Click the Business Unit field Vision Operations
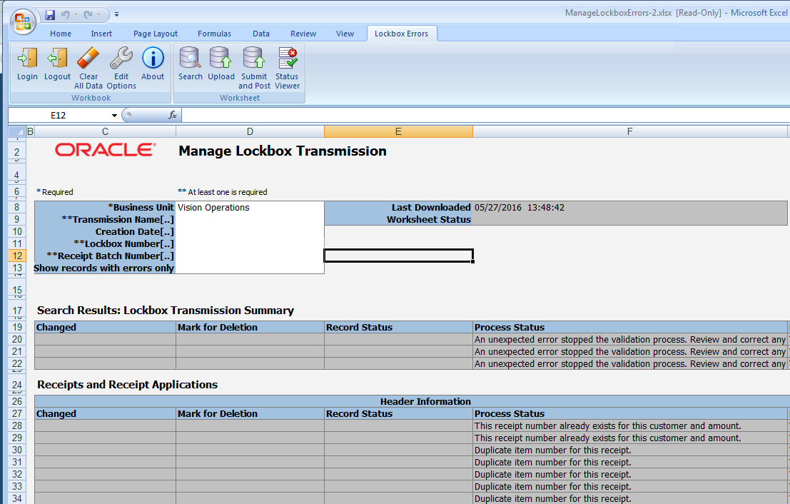This screenshot has height=504, width=790. click(x=250, y=208)
